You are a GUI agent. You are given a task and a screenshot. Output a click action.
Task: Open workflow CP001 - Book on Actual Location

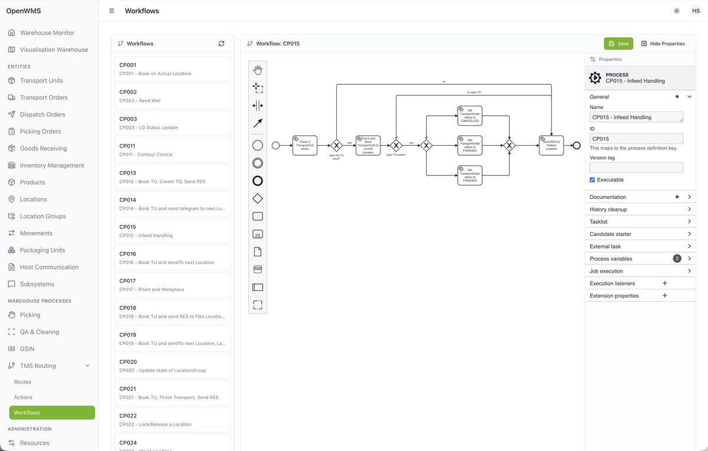pyautogui.click(x=172, y=69)
